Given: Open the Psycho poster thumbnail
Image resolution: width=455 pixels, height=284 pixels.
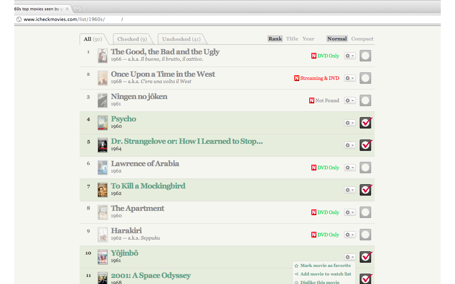Looking at the screenshot, I should (103, 123).
